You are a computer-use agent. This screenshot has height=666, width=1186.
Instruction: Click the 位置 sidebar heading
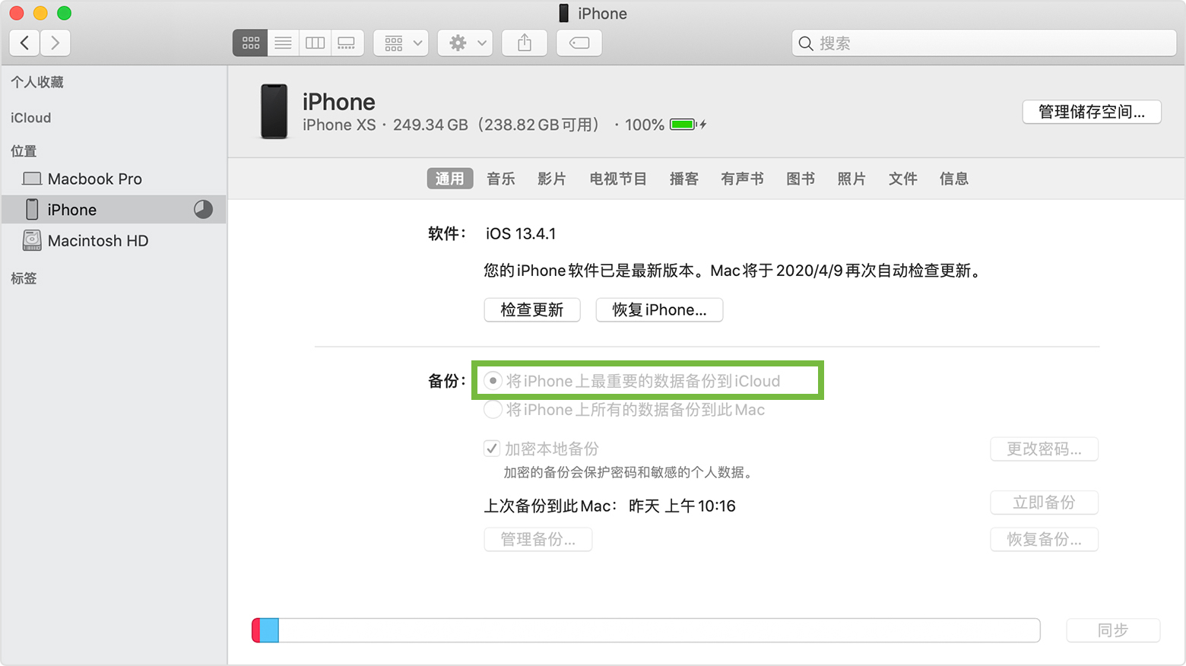click(24, 151)
